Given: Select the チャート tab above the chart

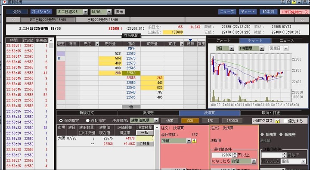Looking at the screenshot, I should 255,40.
